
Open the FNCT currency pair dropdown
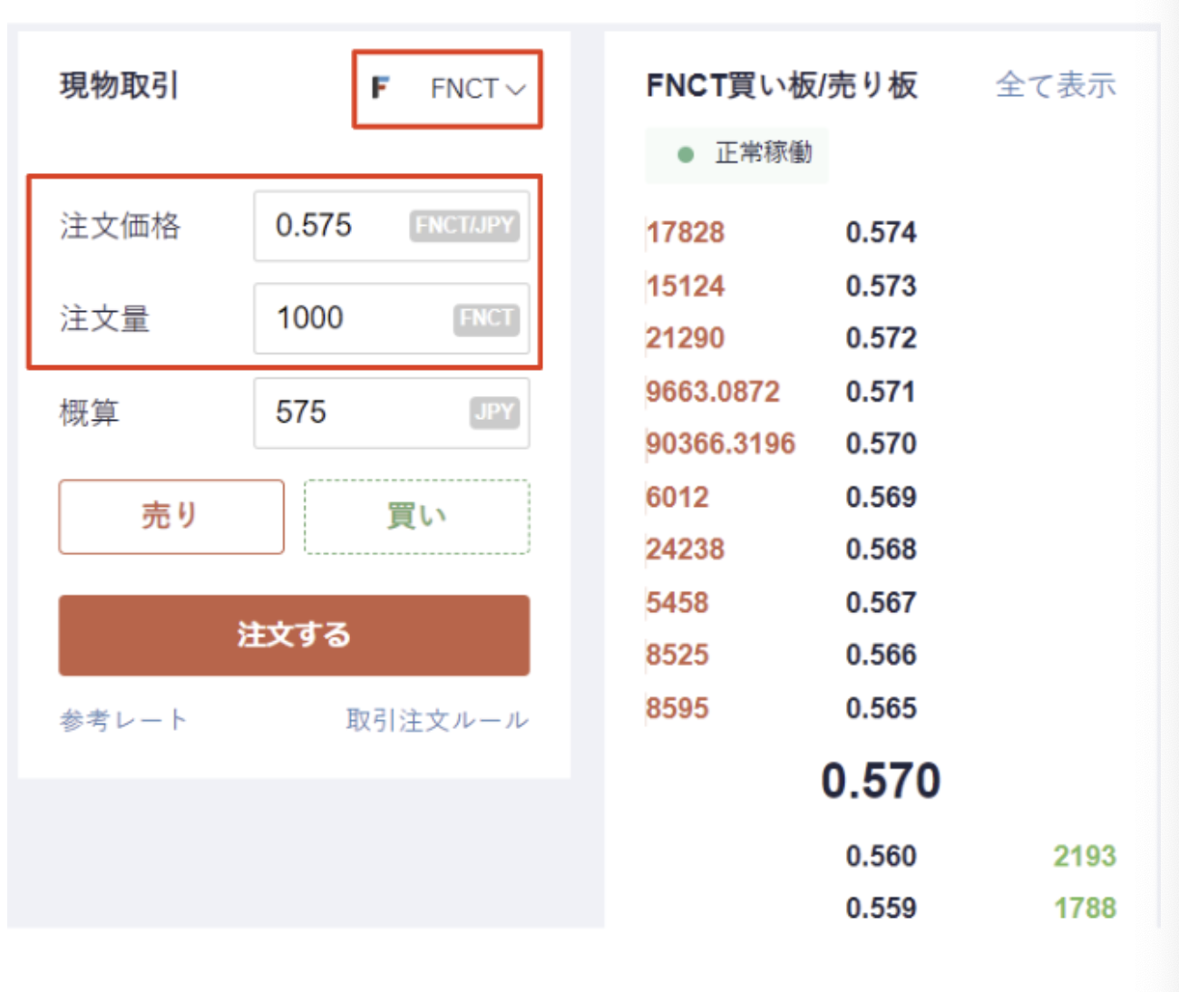(476, 89)
